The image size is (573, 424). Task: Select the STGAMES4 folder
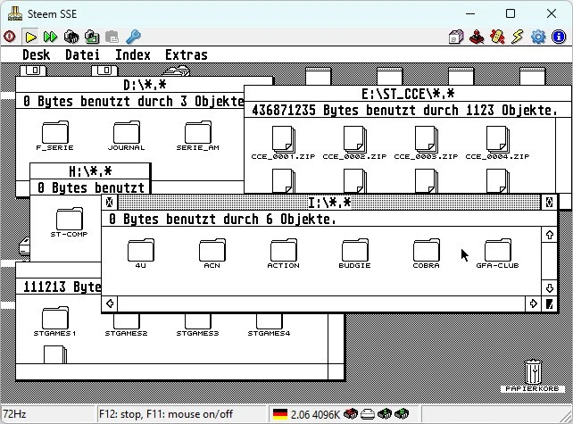tap(269, 325)
